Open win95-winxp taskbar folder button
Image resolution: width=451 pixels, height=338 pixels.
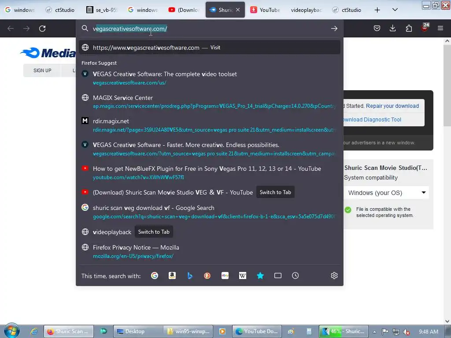[x=188, y=331]
